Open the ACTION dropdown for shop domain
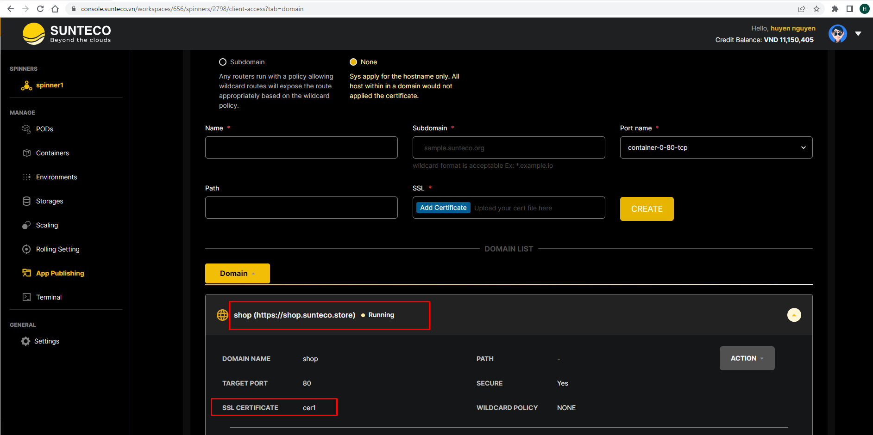The width and height of the screenshot is (873, 435). pos(747,358)
